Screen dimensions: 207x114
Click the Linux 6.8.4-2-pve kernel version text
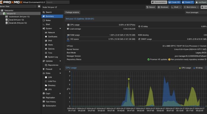(x=190, y=49)
